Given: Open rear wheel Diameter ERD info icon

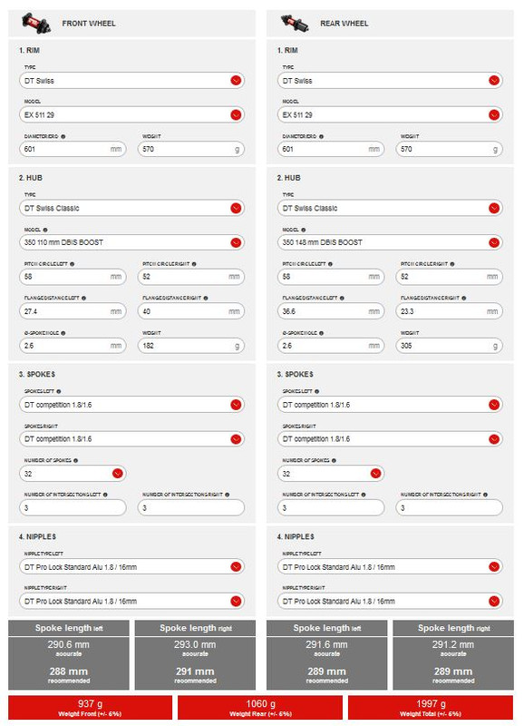Looking at the screenshot, I should coord(321,137).
